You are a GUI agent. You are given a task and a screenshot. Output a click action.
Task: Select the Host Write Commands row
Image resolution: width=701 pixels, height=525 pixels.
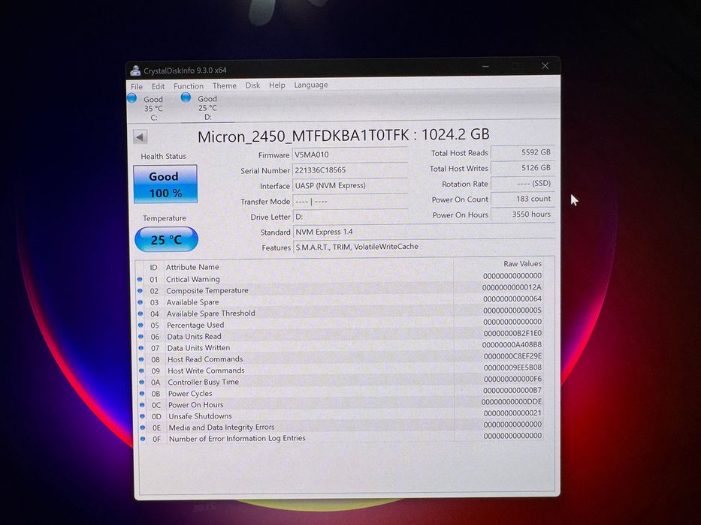[x=340, y=370]
